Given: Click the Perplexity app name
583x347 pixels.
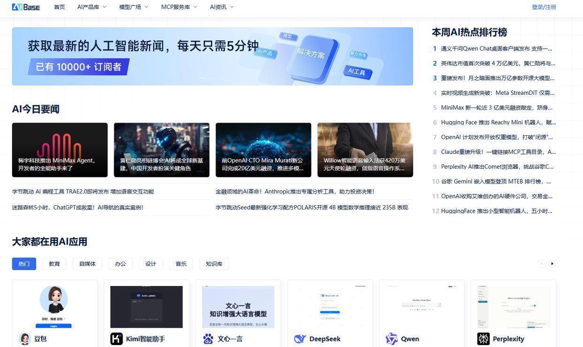Looking at the screenshot, I should click(x=508, y=339).
